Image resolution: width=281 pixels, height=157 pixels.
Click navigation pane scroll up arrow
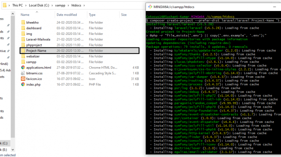pos(13,14)
